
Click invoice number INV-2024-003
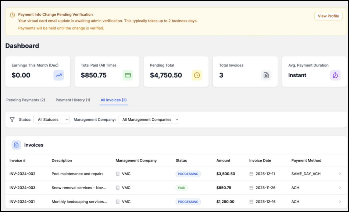pyautogui.click(x=23, y=188)
